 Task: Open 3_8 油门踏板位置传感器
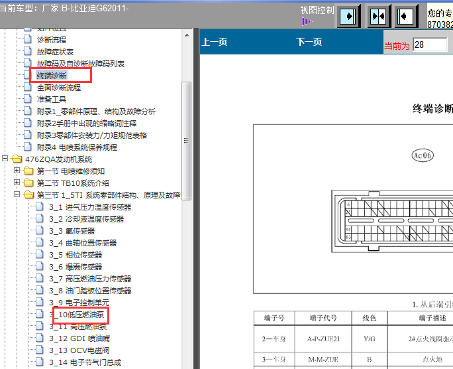[x=90, y=291]
